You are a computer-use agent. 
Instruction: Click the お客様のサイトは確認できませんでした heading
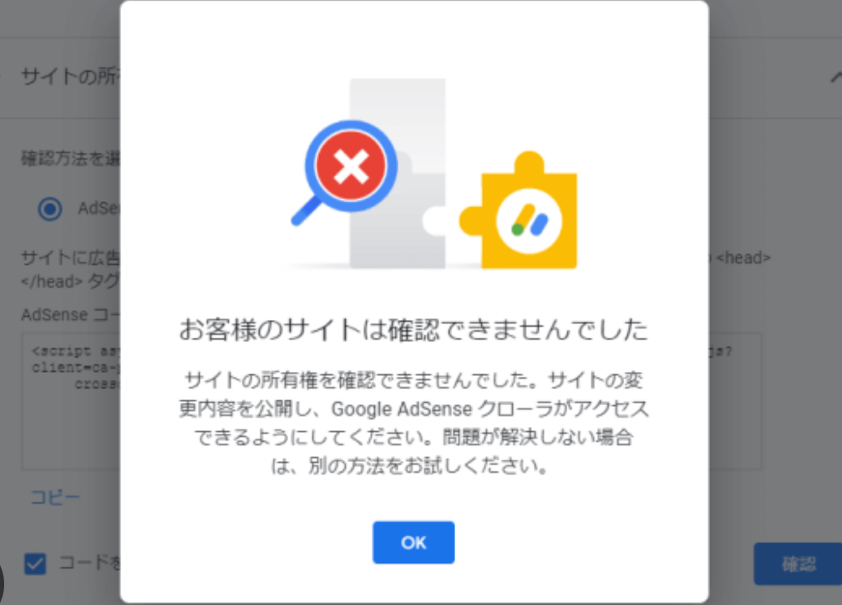click(413, 329)
